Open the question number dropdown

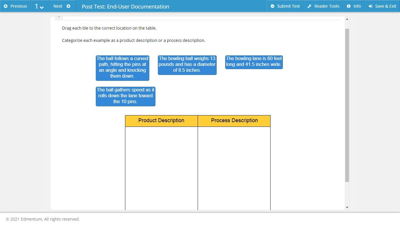click(x=40, y=6)
